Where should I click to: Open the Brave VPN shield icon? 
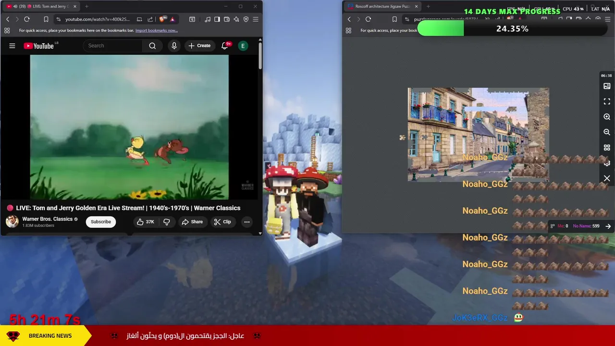point(246,19)
